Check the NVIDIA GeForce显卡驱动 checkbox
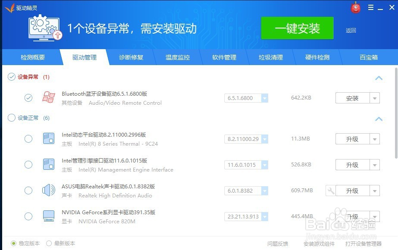Viewport: 398px width, 250px height. pos(28,216)
